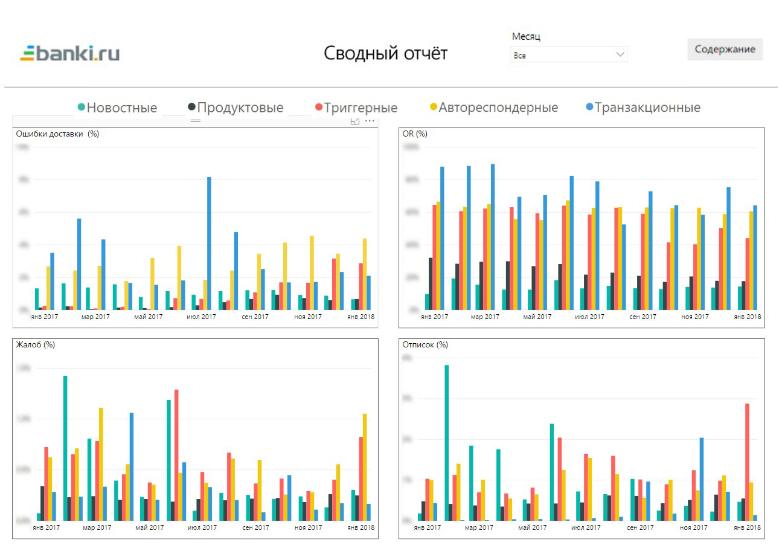Image resolution: width=782 pixels, height=548 pixels.
Task: Open More options ellipsis on Ошибки доставки chart
Action: [x=370, y=121]
